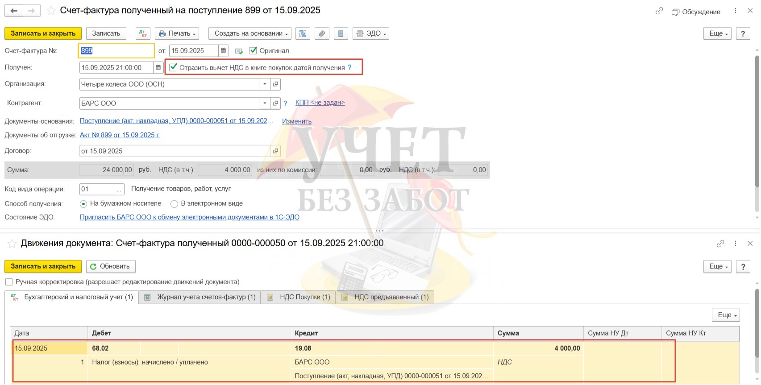Screen dimensions: 761x385
Task: Copy link to the invoice document
Action: pyautogui.click(x=659, y=11)
